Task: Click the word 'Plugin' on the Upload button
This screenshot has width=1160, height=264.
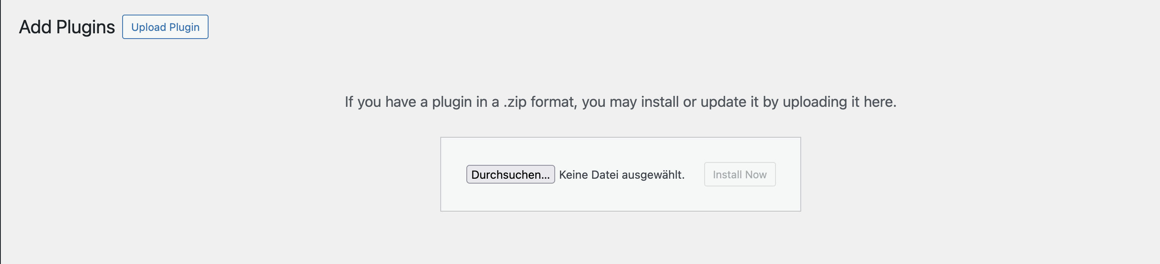Action: (184, 27)
